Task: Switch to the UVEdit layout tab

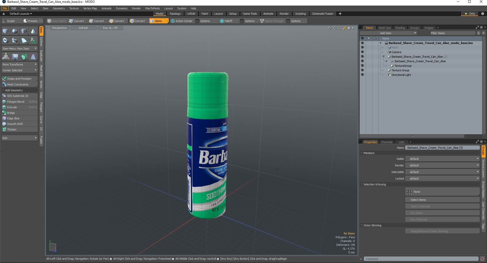Action: coord(191,14)
